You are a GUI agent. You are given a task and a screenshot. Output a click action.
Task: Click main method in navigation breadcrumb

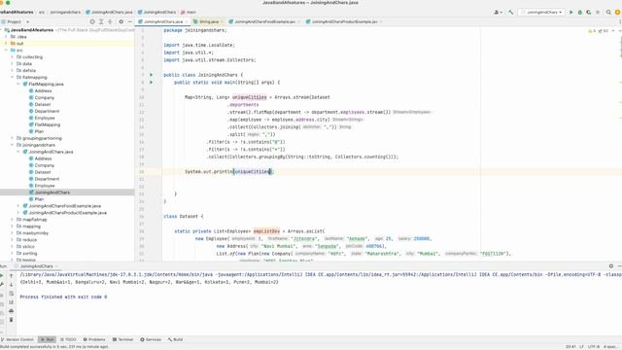tap(189, 13)
